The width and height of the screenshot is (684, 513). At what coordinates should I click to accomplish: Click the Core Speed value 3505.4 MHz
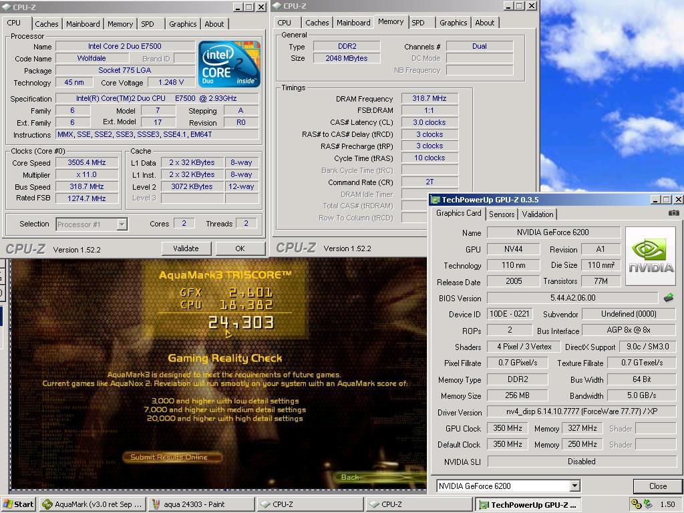[x=87, y=162]
